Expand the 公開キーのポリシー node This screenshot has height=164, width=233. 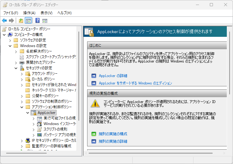22,96
